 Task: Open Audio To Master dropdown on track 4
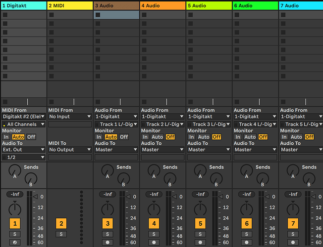click(x=162, y=150)
